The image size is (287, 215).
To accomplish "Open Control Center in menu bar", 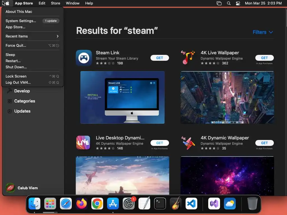I will (238, 3).
